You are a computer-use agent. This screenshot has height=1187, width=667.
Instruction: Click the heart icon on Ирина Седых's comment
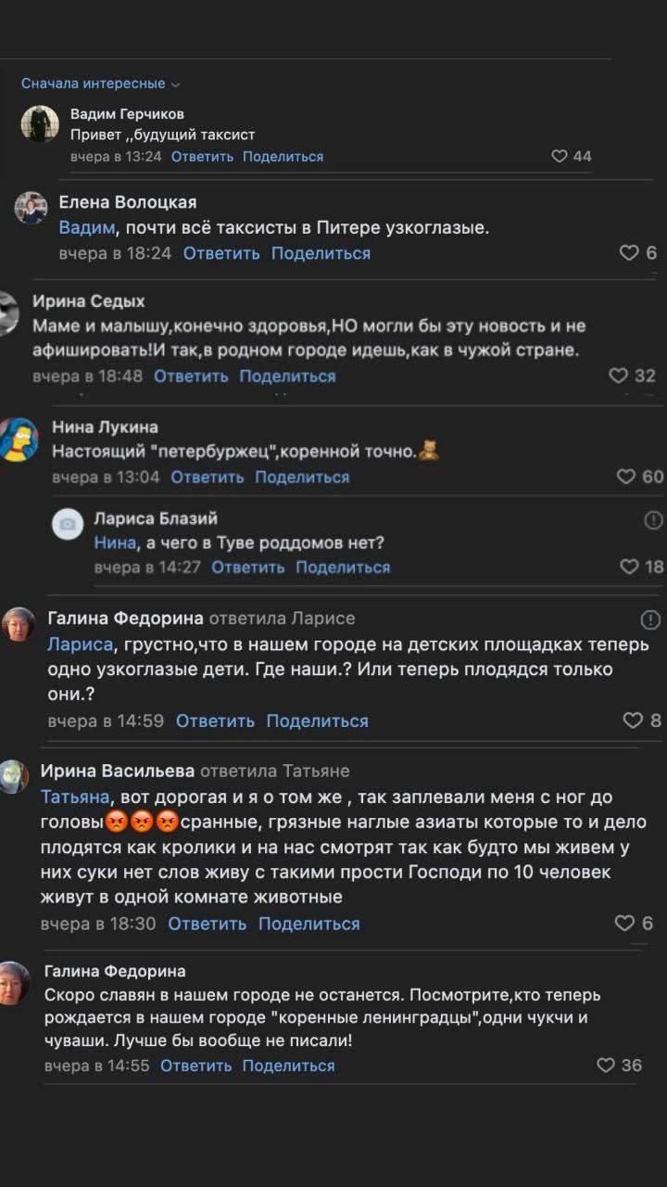click(616, 375)
